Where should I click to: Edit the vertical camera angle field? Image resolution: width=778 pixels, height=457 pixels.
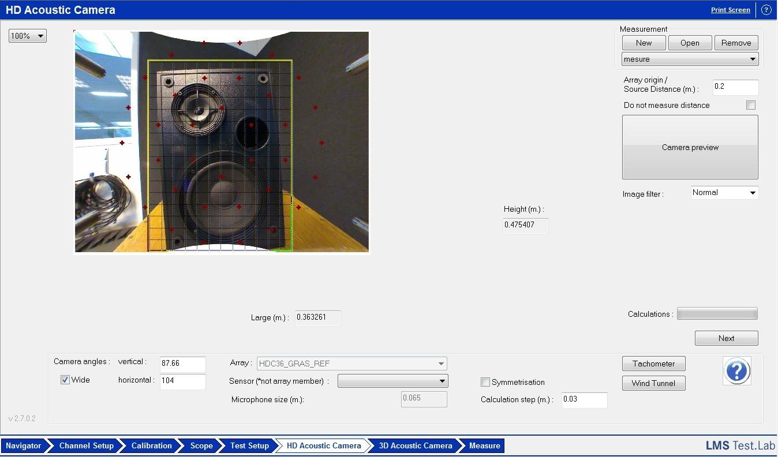click(x=183, y=364)
